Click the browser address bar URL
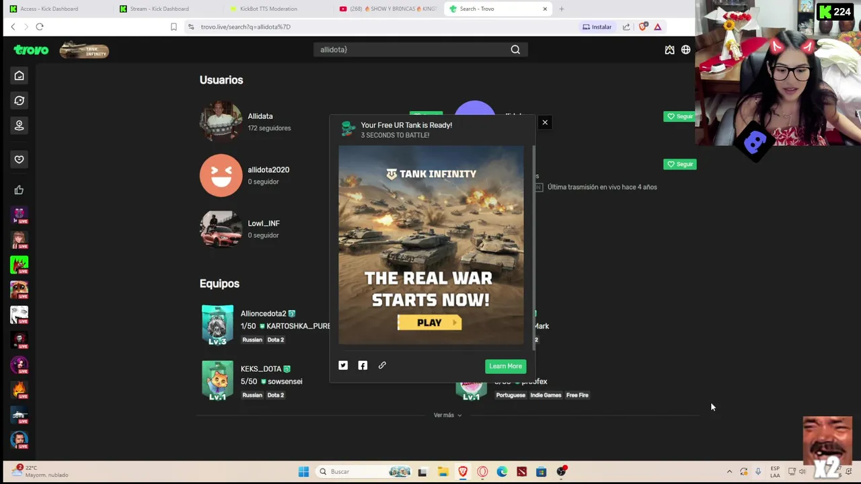This screenshot has width=861, height=484. 246,27
